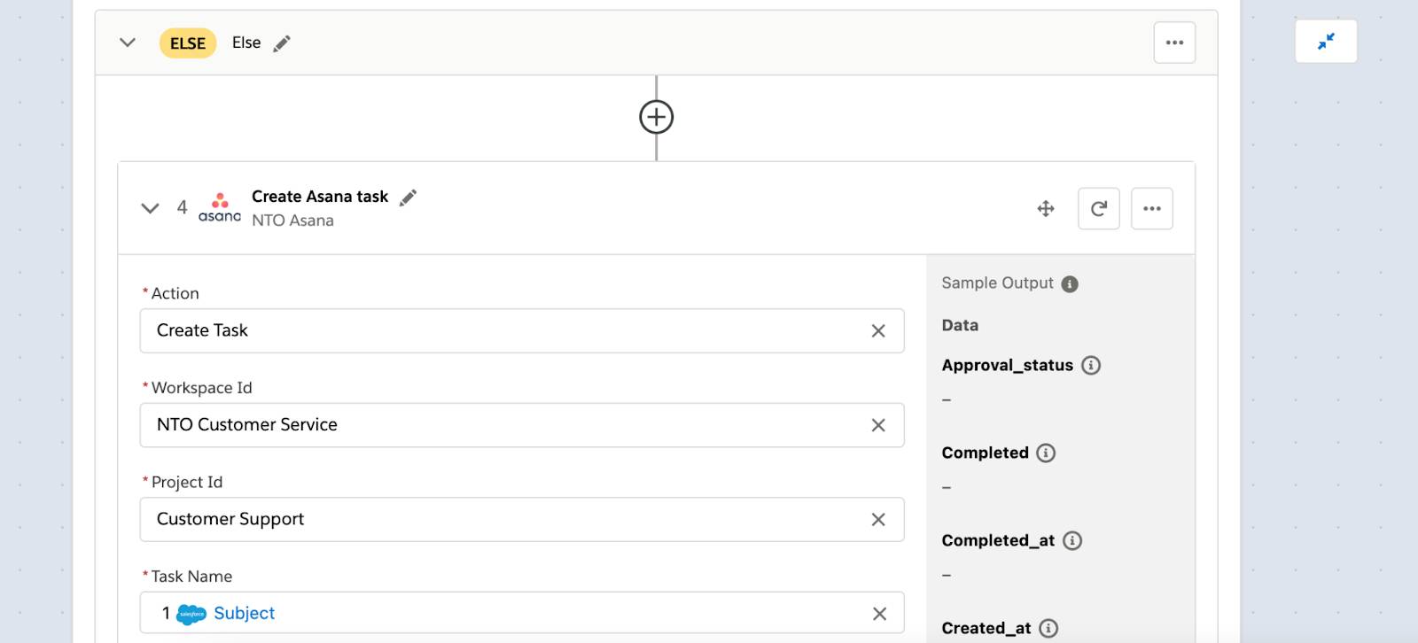The image size is (1418, 643).
Task: Click the Created_at label
Action: point(986,628)
